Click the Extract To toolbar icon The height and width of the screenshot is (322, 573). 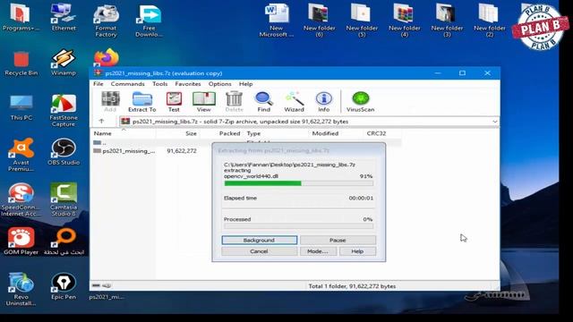[x=142, y=101]
